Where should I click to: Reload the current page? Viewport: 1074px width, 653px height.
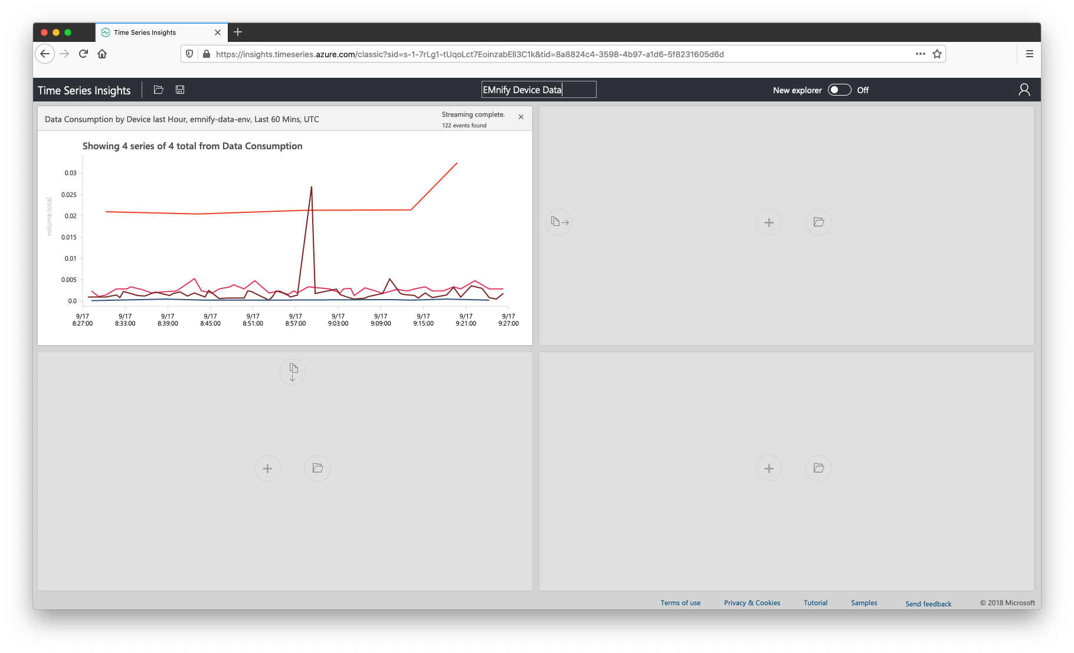(83, 54)
